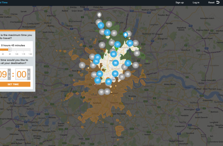Open the blue cluster marker numbered 37
This screenshot has width=223, height=146.
118,44
